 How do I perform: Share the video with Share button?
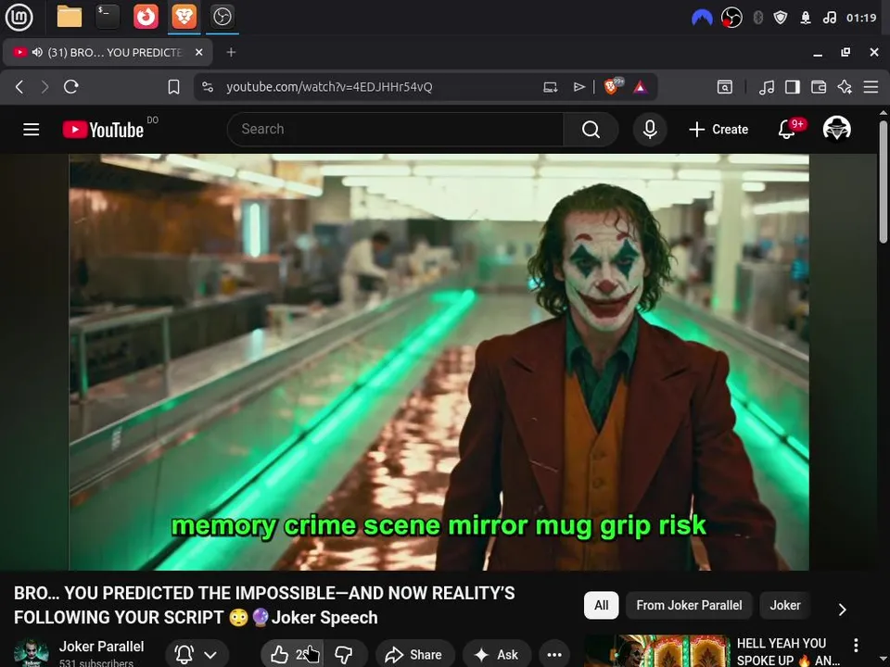click(x=413, y=655)
